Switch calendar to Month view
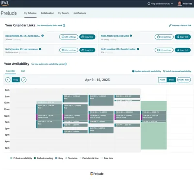This screenshot has height=184, width=194. coord(162,80)
